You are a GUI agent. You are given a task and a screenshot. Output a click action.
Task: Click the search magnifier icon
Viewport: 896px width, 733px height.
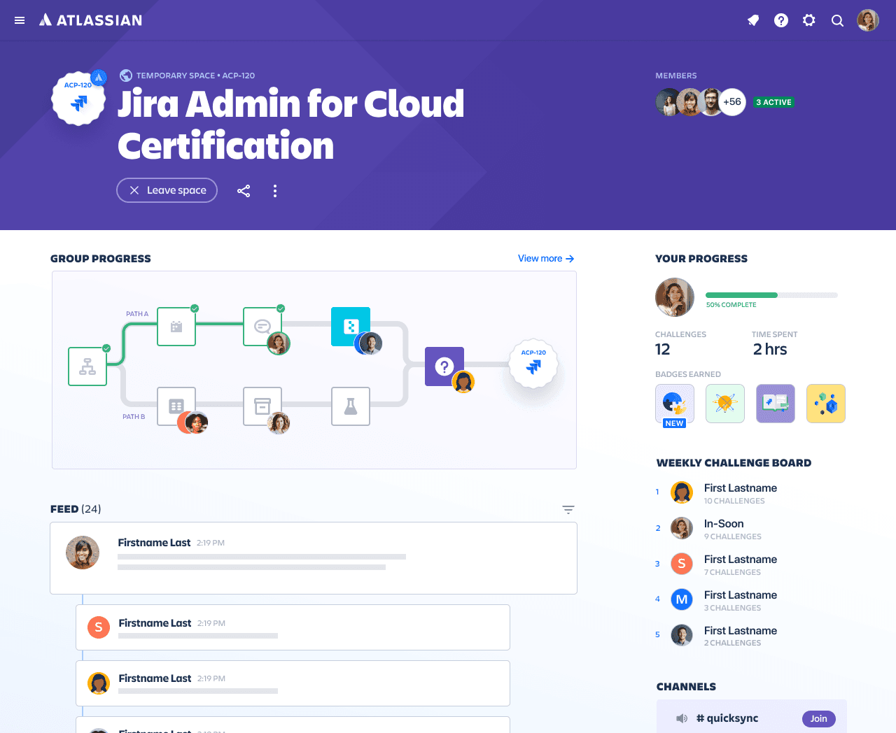coord(837,20)
